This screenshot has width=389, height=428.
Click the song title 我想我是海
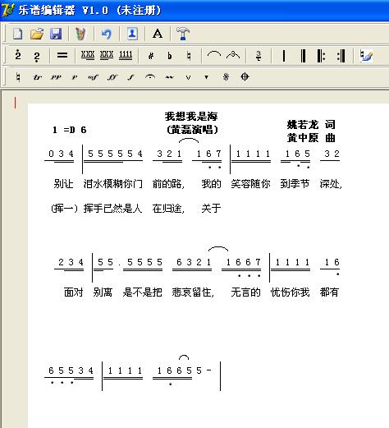point(191,117)
